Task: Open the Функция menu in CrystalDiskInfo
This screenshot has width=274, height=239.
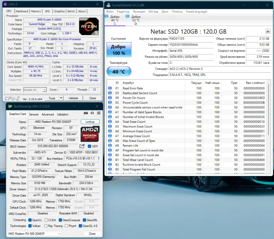Action: click(139, 11)
